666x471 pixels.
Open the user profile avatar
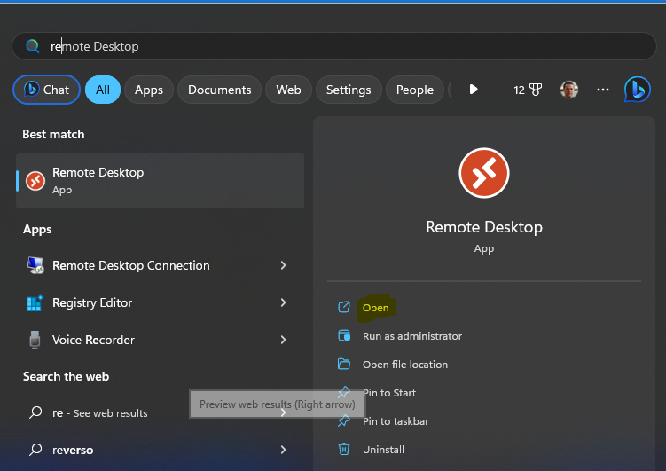[569, 90]
